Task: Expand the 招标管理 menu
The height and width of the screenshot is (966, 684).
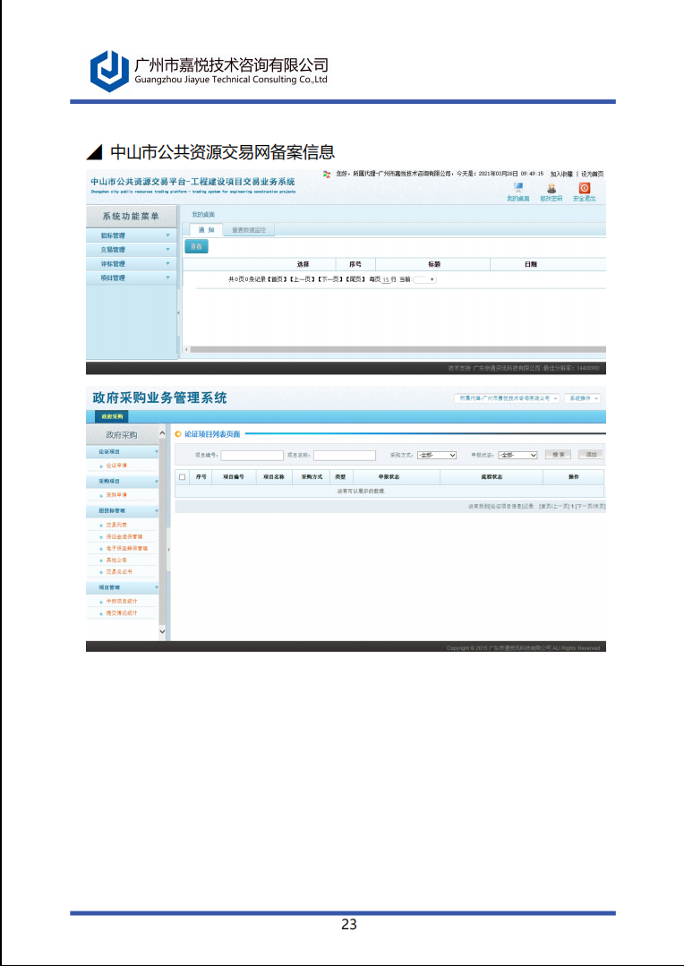Action: pos(132,235)
